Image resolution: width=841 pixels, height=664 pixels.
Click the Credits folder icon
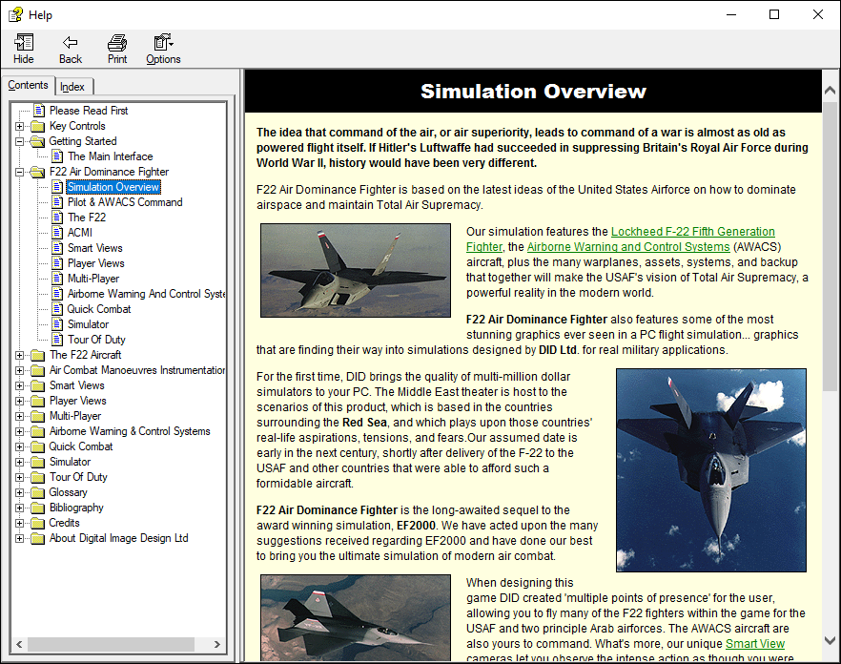point(37,524)
